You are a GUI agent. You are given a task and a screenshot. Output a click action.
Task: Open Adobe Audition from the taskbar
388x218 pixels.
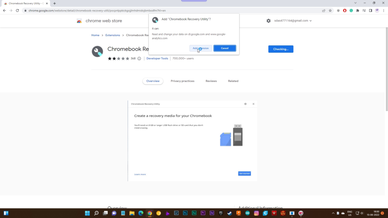pos(194,213)
